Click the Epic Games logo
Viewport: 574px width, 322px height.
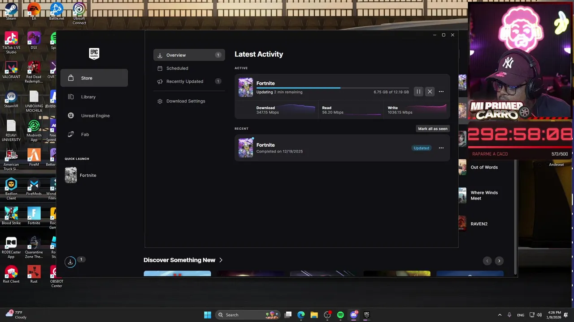(94, 54)
